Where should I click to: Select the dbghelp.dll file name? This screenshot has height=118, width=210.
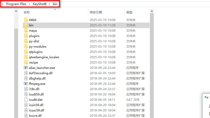37,78
